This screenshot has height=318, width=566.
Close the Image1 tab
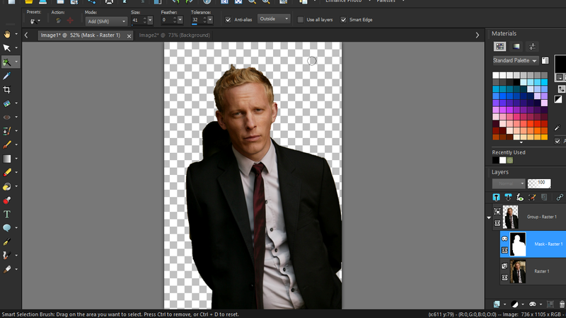coord(129,36)
